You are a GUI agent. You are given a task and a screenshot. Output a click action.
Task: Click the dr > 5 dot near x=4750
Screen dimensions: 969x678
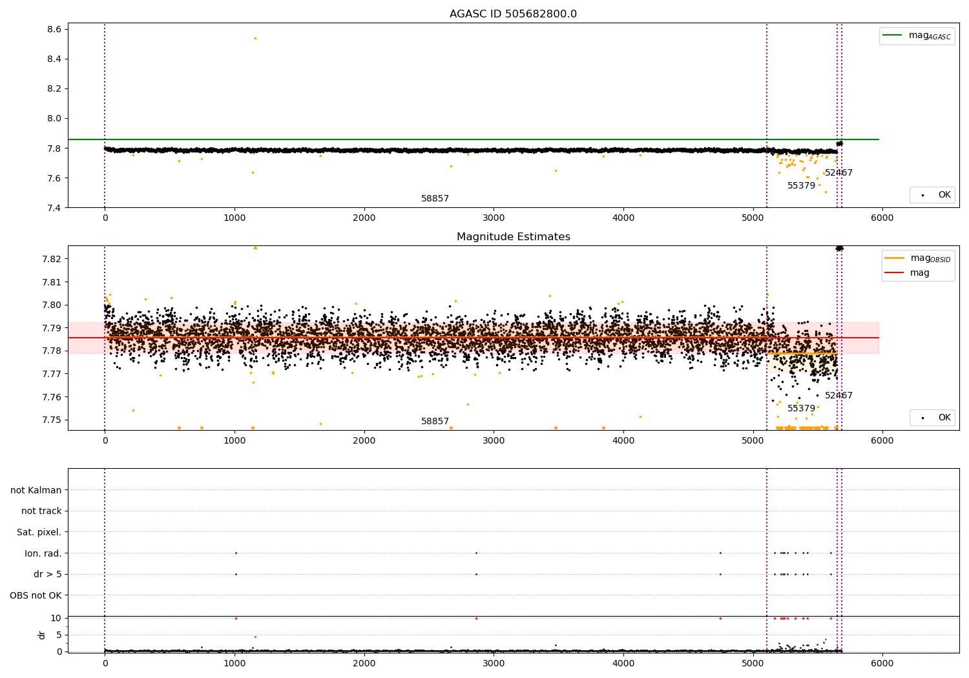click(x=720, y=574)
